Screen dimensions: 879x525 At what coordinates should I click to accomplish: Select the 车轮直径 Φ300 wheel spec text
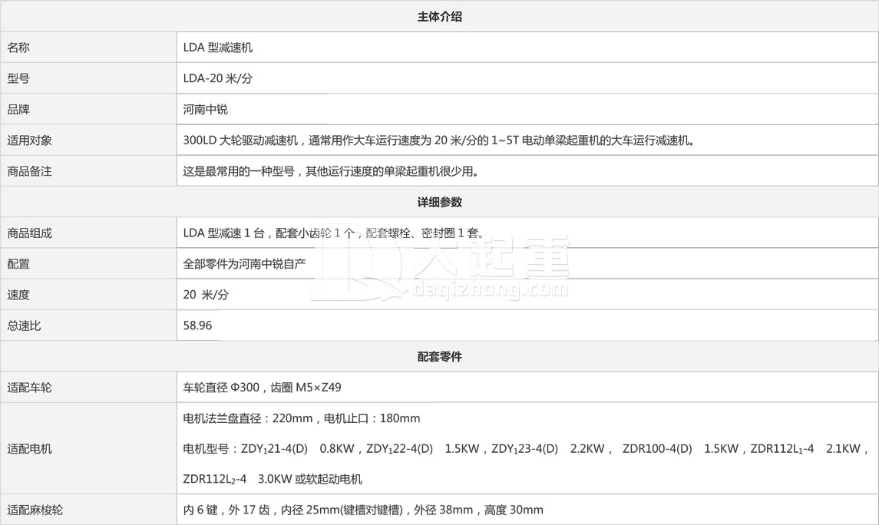pyautogui.click(x=262, y=388)
